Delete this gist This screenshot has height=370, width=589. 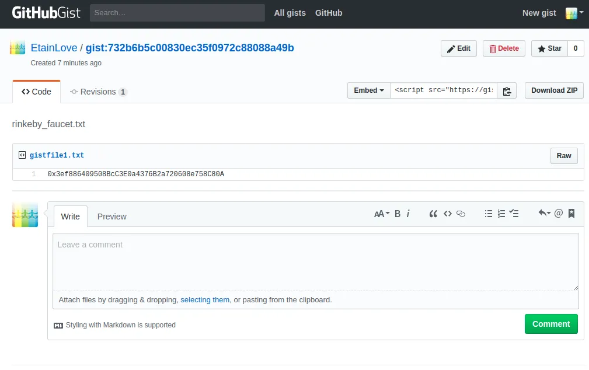pyautogui.click(x=504, y=48)
